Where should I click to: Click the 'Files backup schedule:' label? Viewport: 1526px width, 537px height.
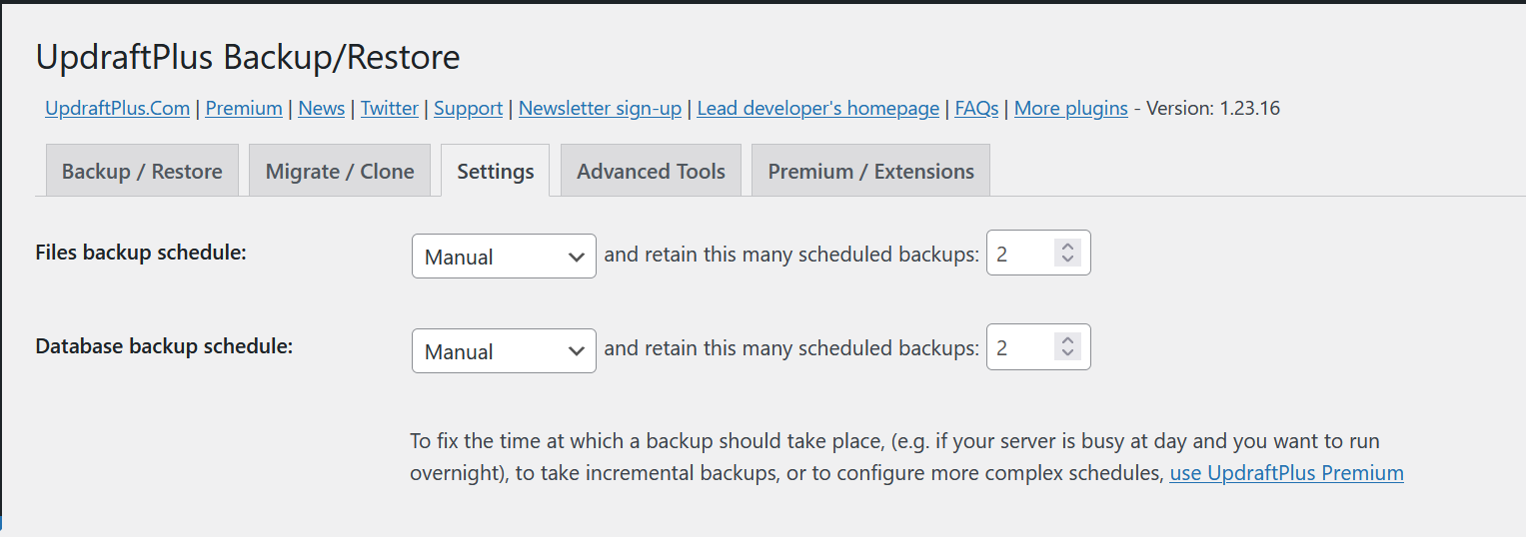[141, 253]
